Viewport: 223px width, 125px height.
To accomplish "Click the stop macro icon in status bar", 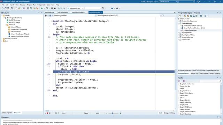I will tap(49, 113).
